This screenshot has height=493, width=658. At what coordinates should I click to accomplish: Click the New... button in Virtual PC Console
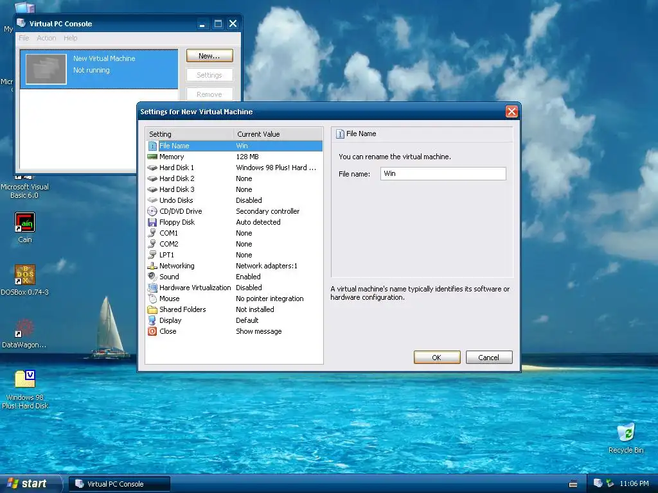click(x=209, y=56)
